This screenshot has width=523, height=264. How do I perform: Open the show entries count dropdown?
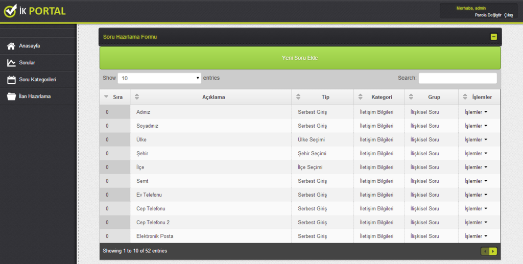pyautogui.click(x=159, y=78)
